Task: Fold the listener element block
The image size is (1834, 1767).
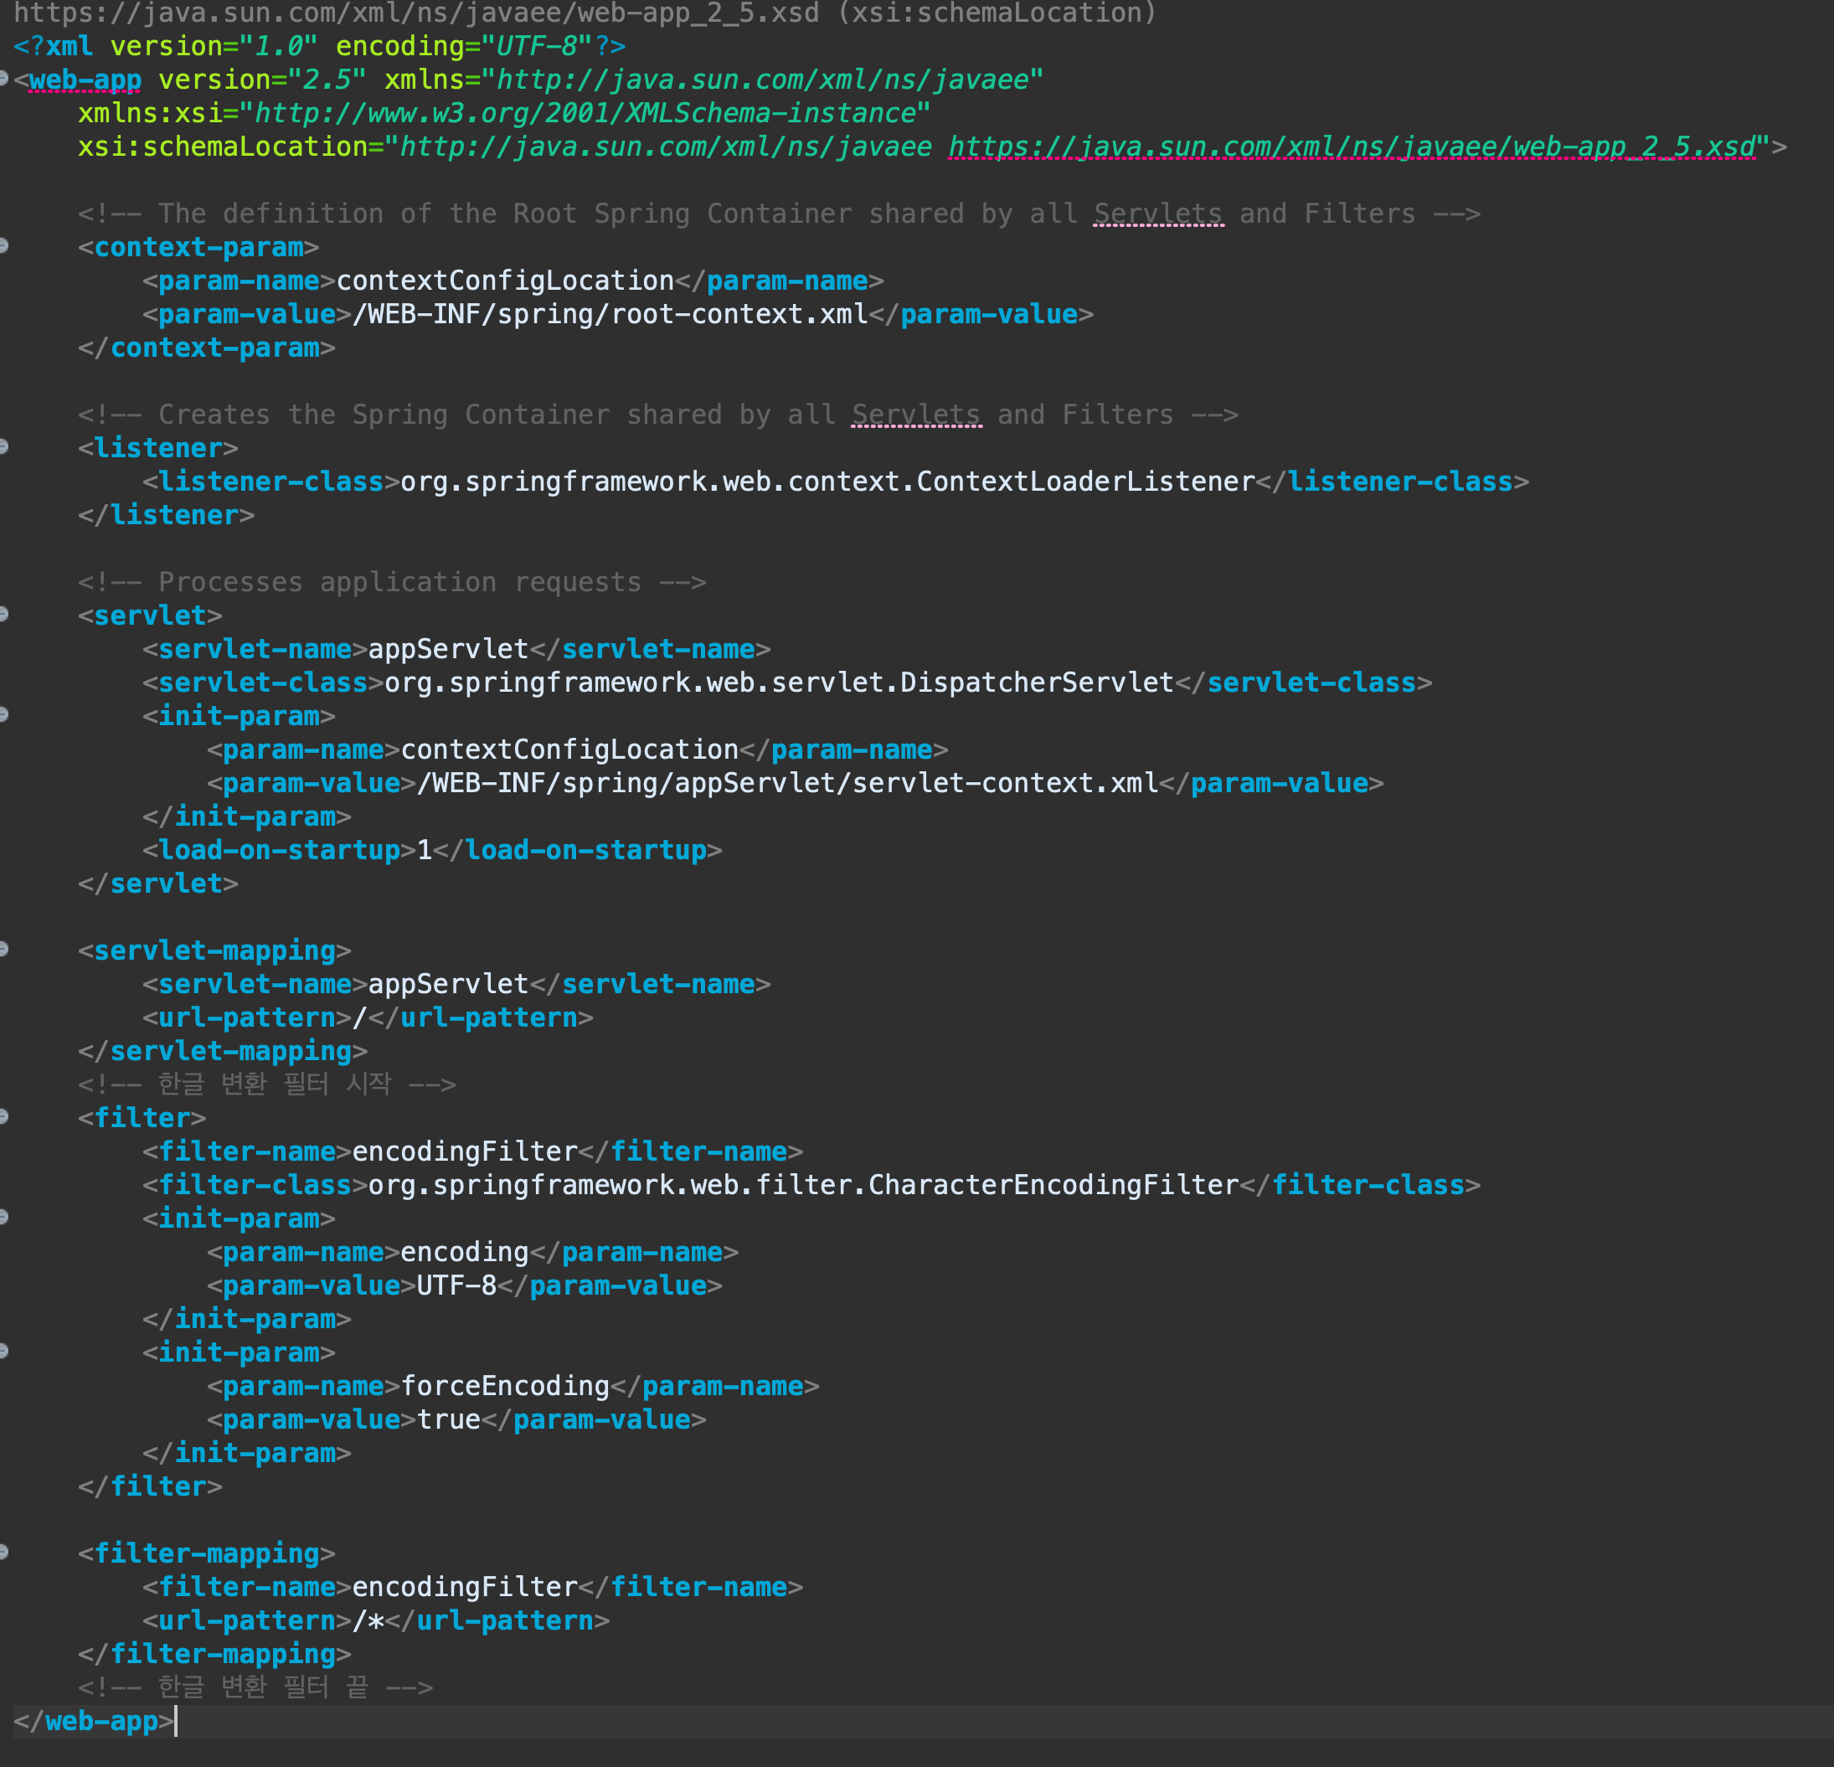Action: coord(3,447)
